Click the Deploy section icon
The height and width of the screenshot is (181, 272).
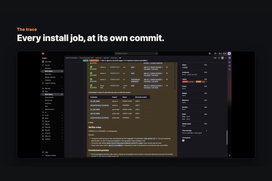point(43,124)
